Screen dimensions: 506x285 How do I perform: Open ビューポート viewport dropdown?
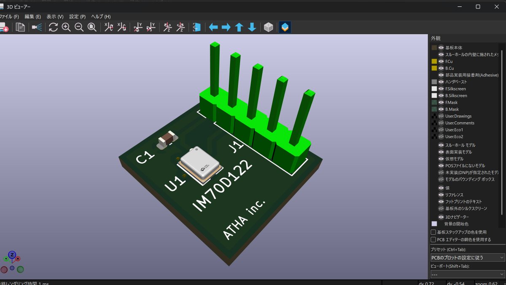pyautogui.click(x=467, y=274)
